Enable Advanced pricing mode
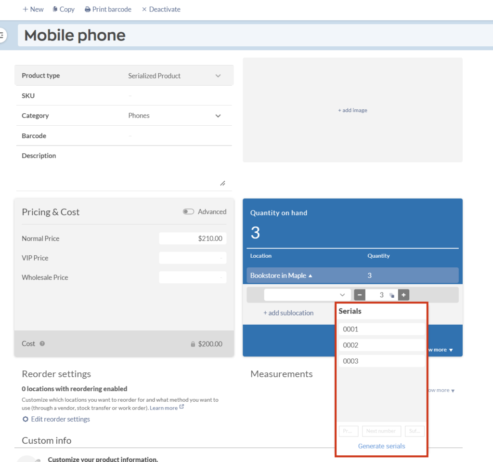Image resolution: width=493 pixels, height=462 pixels. [x=188, y=211]
